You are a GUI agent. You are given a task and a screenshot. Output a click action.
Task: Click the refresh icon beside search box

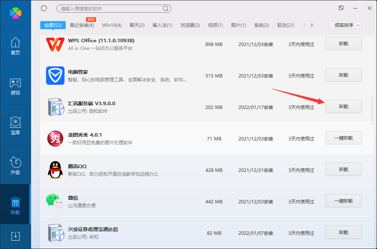pos(44,8)
